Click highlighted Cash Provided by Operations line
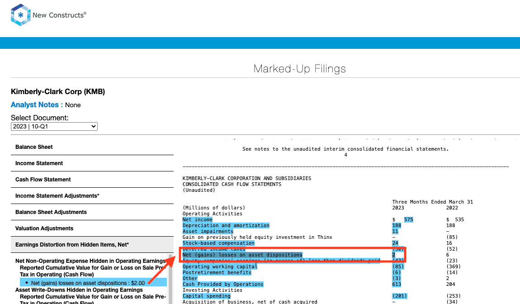Image resolution: width=520 pixels, height=304 pixels. point(223,285)
